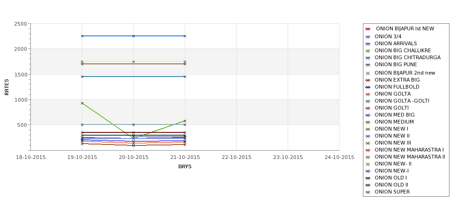Image resolution: width=456 pixels, height=200 pixels.
Task: Click the RATES vertical axis title
Action: tap(7, 87)
